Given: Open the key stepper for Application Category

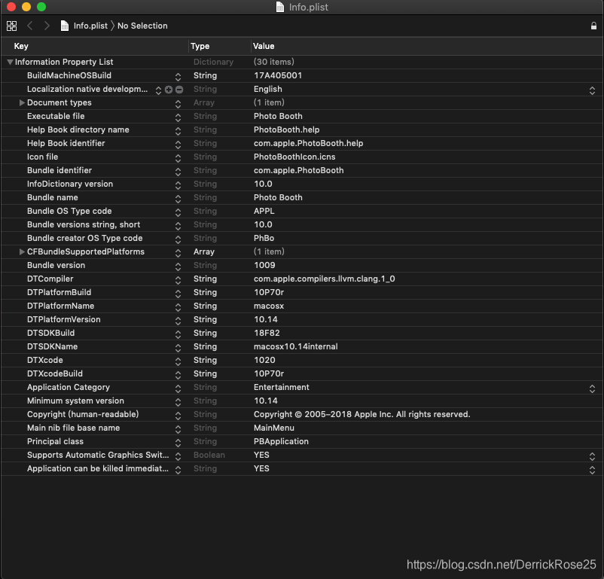Looking at the screenshot, I should pos(178,389).
